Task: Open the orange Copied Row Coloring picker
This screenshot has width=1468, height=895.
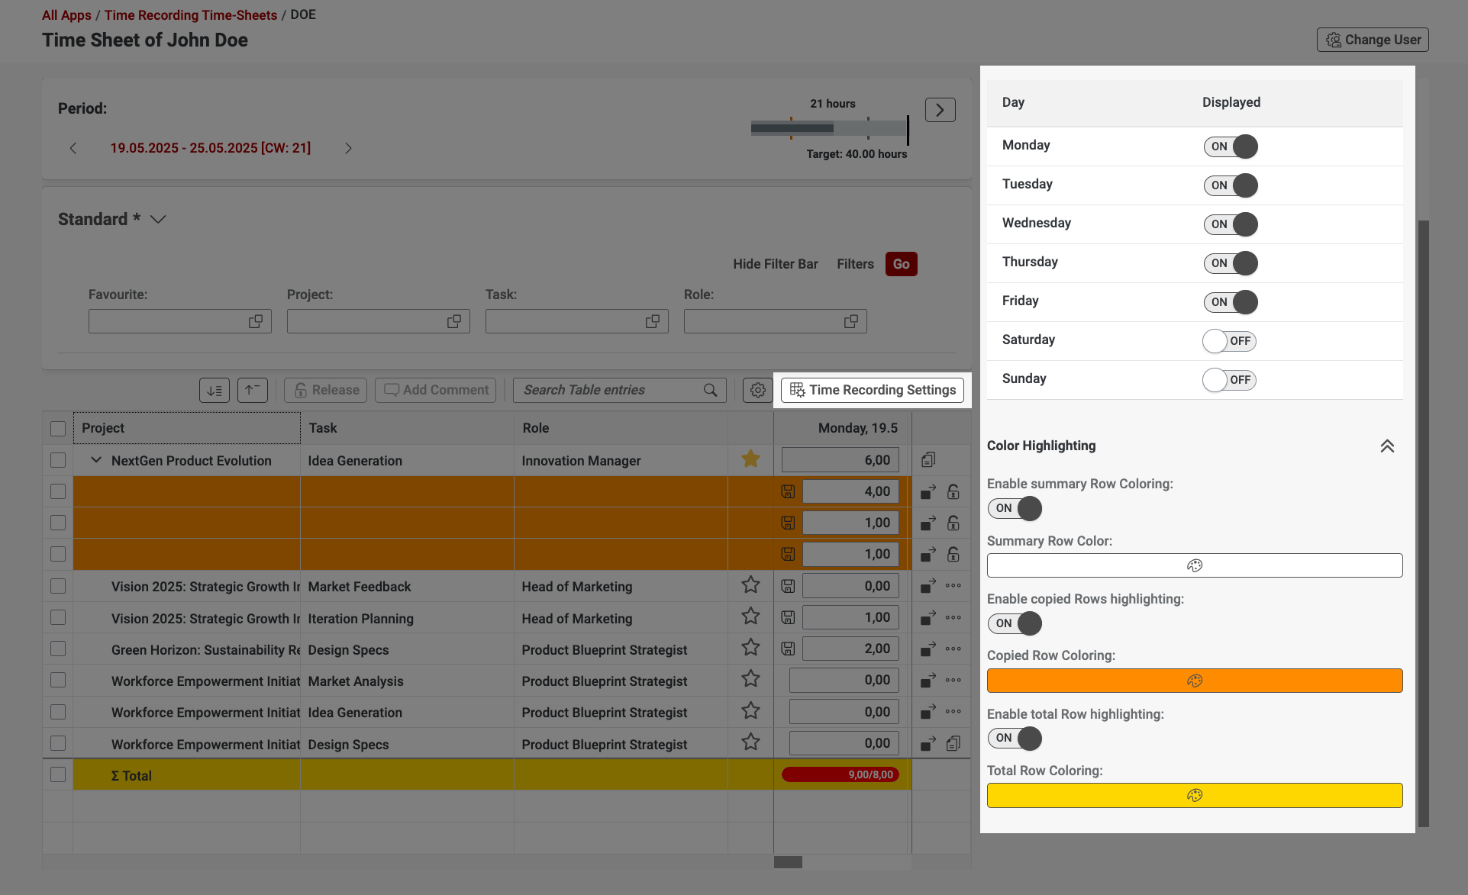Action: [1194, 681]
